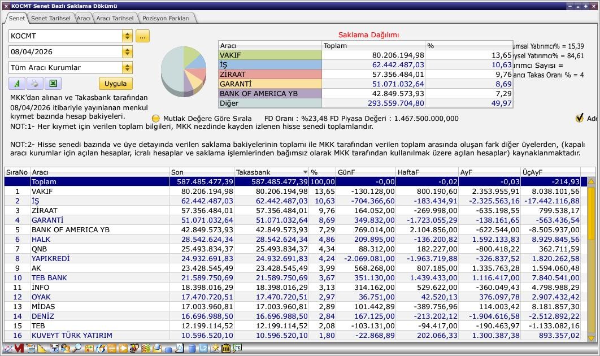The height and width of the screenshot is (356, 600).
Task: Export table with the Excel icon
Action: [x=53, y=84]
